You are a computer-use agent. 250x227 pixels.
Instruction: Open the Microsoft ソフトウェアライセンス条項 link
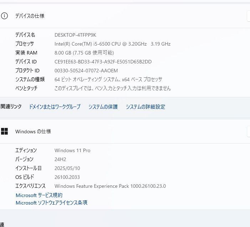pos(51,203)
